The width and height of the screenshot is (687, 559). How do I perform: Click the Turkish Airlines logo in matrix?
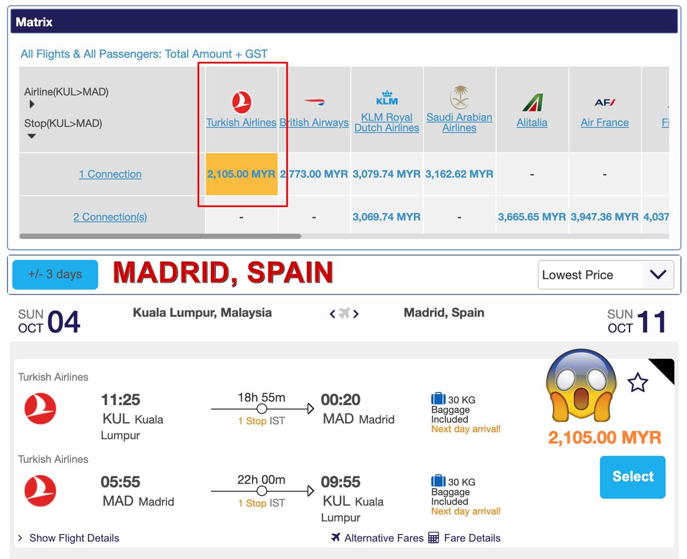pyautogui.click(x=242, y=102)
